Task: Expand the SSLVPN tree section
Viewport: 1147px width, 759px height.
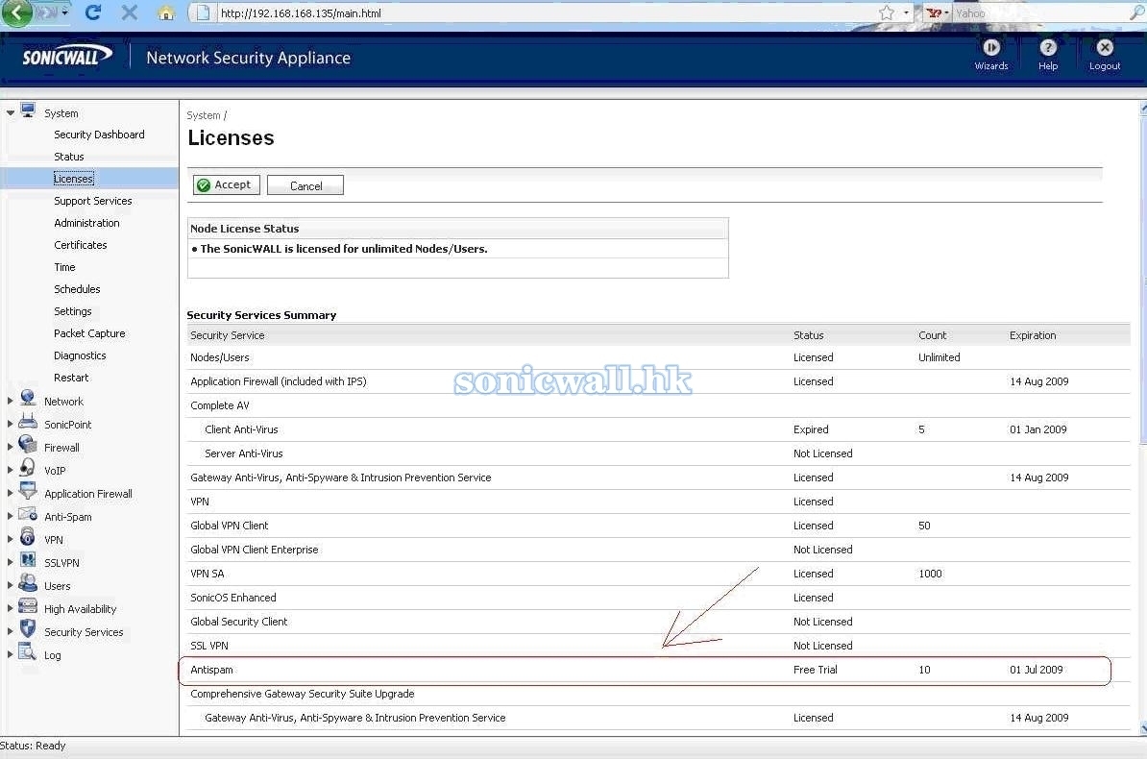Action: [11, 562]
